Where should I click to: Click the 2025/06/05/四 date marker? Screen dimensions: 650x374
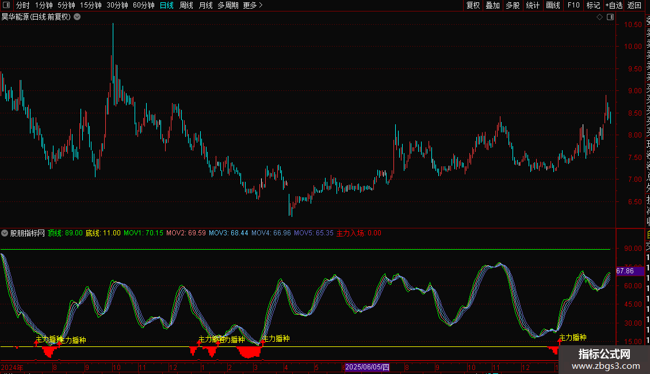tap(368, 367)
